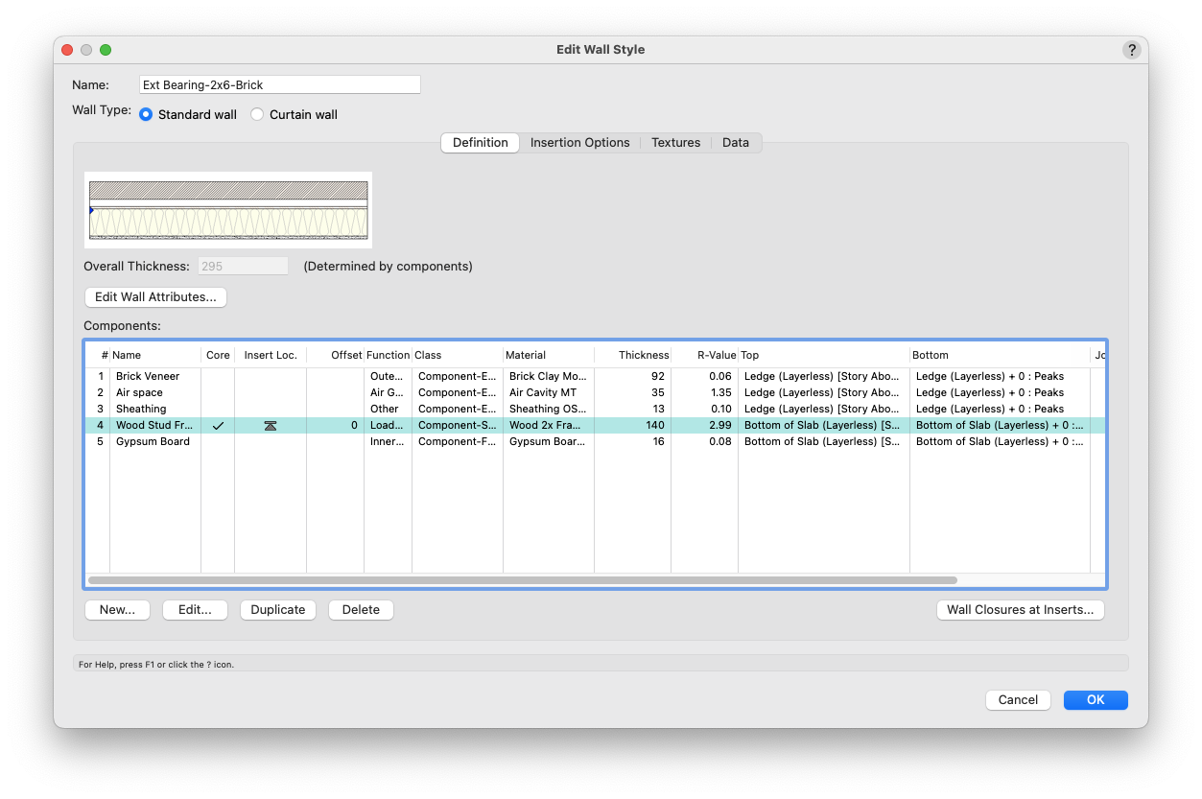
Task: Click the insert location icon in row 4
Action: 271,426
